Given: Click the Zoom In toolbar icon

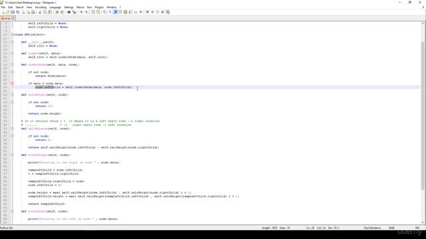Looking at the screenshot, I should click(x=81, y=12).
